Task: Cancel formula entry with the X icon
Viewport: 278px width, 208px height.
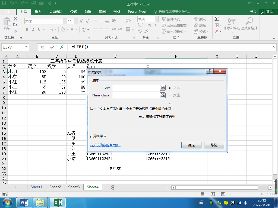Action: click(42, 47)
